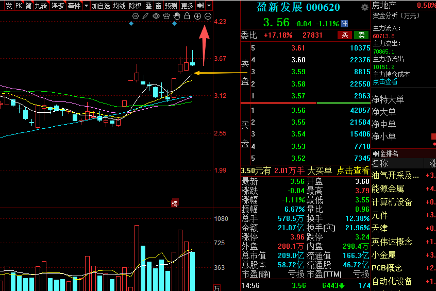Click buy level 5 price 3.52

(x=298, y=158)
